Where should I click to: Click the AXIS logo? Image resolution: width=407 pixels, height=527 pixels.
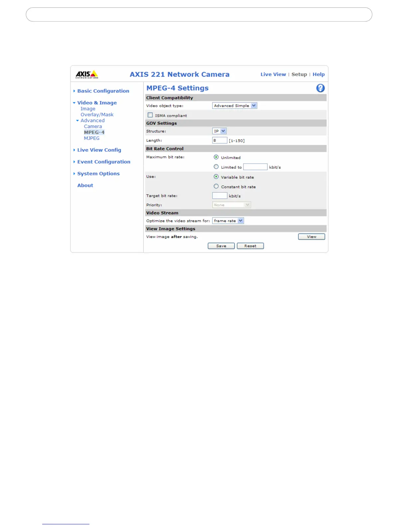tap(87, 75)
